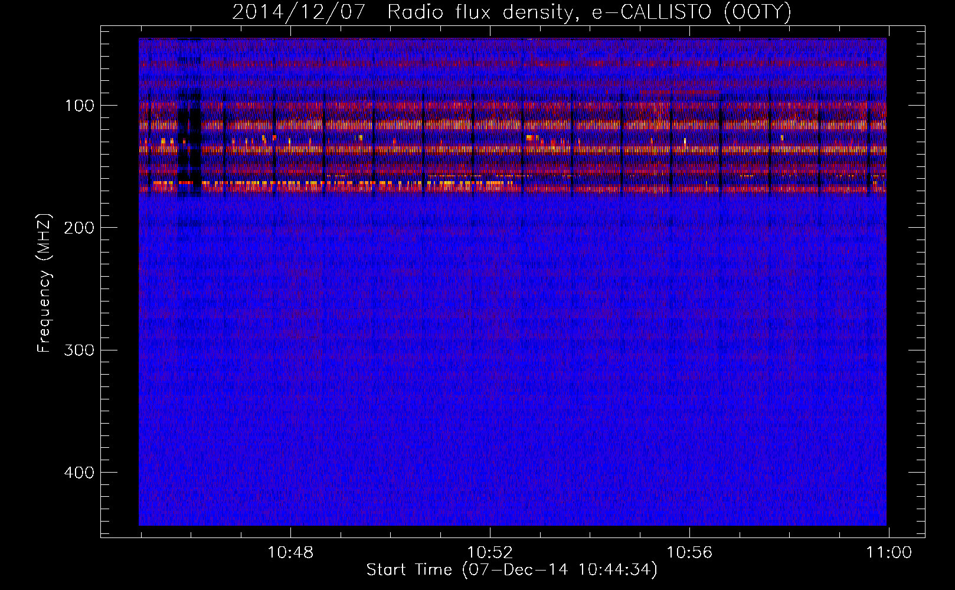Click the '10:52' time tick label

[490, 553]
